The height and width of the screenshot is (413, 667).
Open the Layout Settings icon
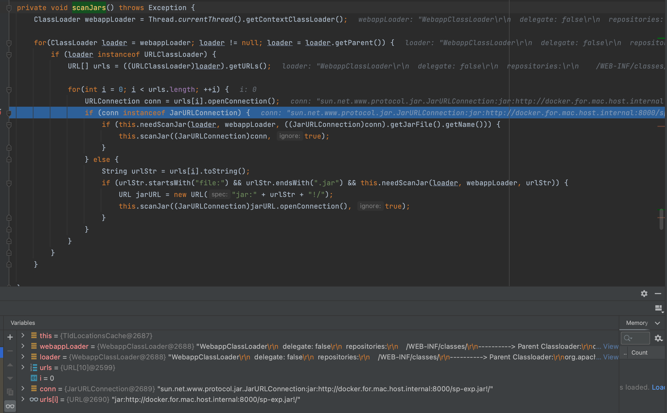(659, 308)
